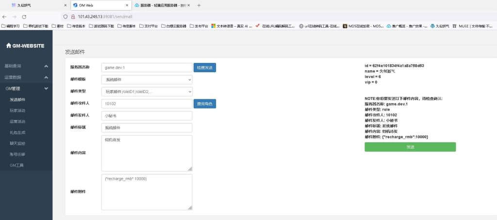Screen dimensions: 497x220
Task: Click the GM-WEBSITE home icon
Action: pos(8,46)
